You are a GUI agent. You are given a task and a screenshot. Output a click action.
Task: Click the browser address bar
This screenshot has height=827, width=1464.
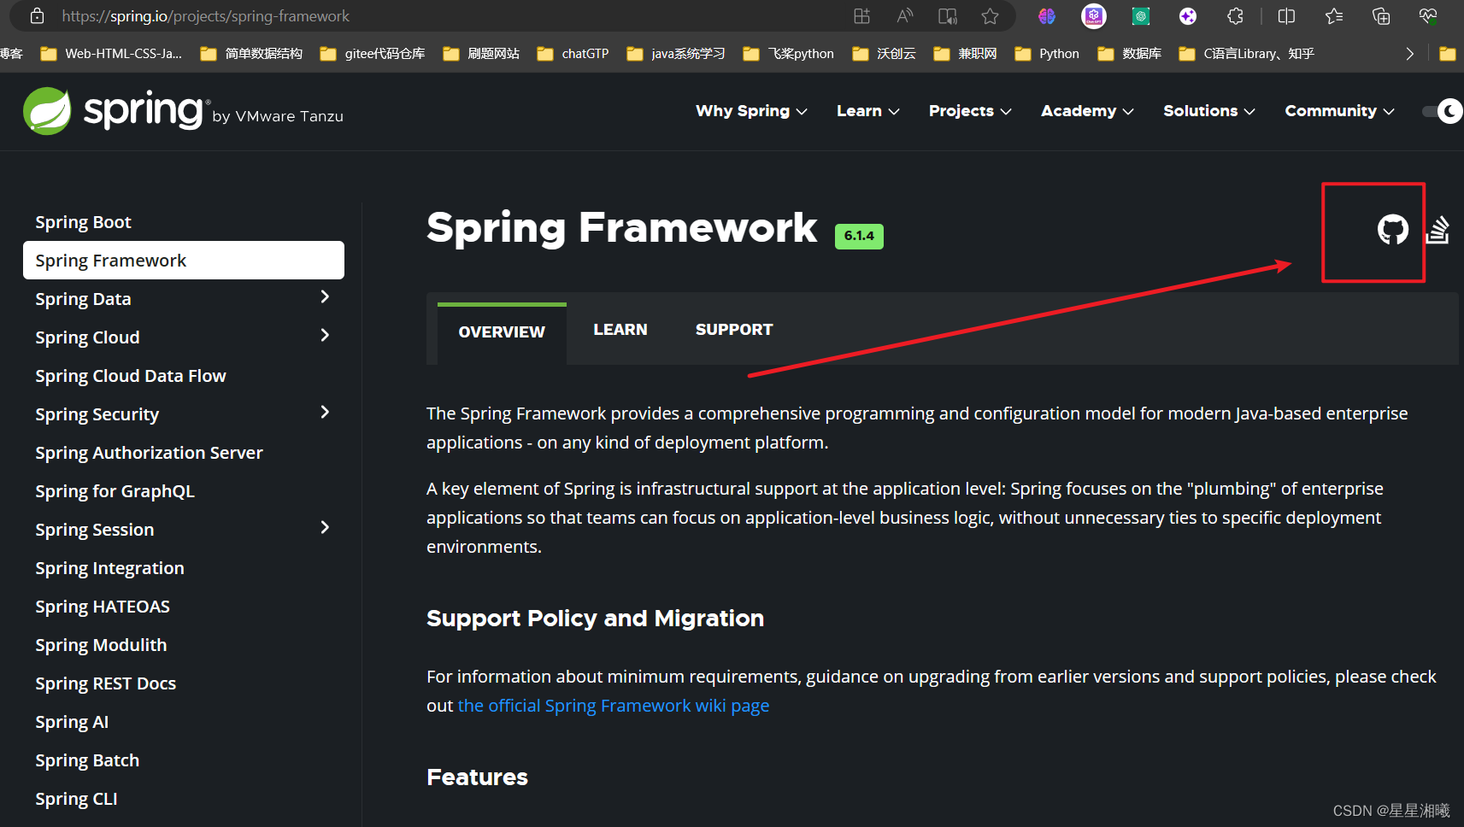[205, 15]
